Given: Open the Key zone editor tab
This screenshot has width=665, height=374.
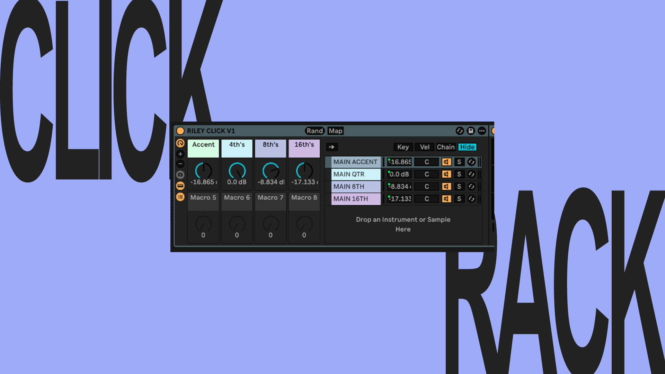Looking at the screenshot, I should pos(403,147).
